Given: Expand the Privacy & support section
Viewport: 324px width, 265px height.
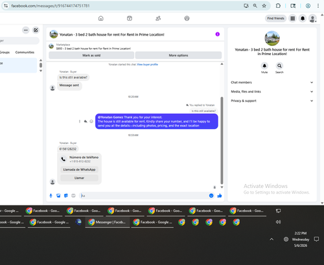Looking at the screenshot, I should click(x=272, y=101).
